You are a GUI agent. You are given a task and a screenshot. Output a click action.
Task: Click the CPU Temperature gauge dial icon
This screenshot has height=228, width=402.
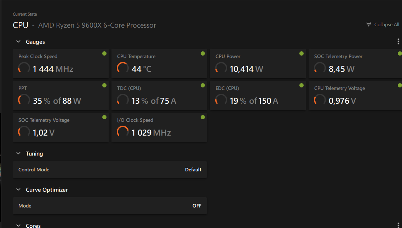point(122,68)
